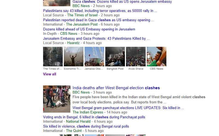Click the CBS News thumbnail image

click(x=157, y=57)
